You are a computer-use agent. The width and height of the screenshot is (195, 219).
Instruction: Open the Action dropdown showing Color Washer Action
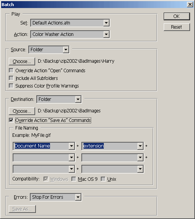(70, 34)
